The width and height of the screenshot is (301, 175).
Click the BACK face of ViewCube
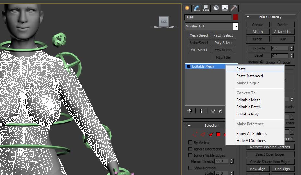pyautogui.click(x=164, y=21)
